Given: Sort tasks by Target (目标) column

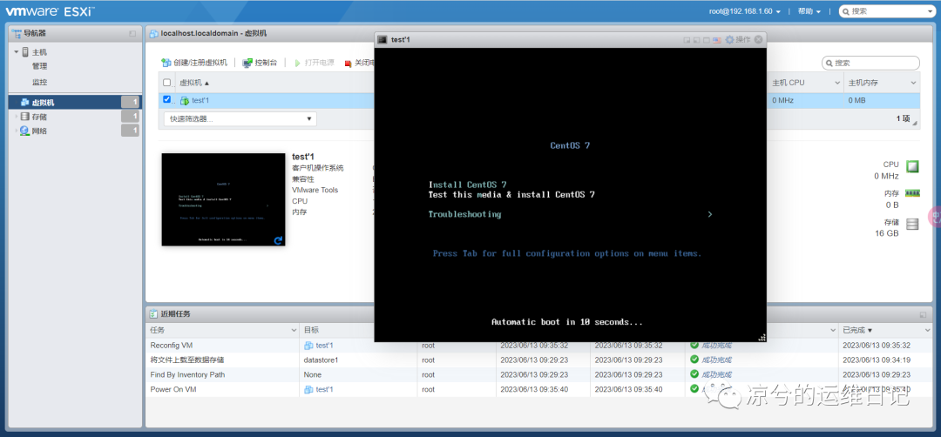Looking at the screenshot, I should coord(311,330).
